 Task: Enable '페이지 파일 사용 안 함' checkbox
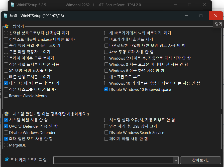coord(106,139)
